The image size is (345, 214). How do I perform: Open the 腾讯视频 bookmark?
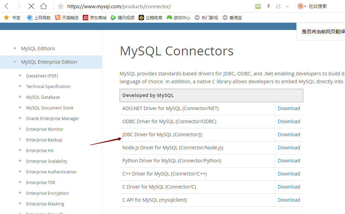pos(123,18)
